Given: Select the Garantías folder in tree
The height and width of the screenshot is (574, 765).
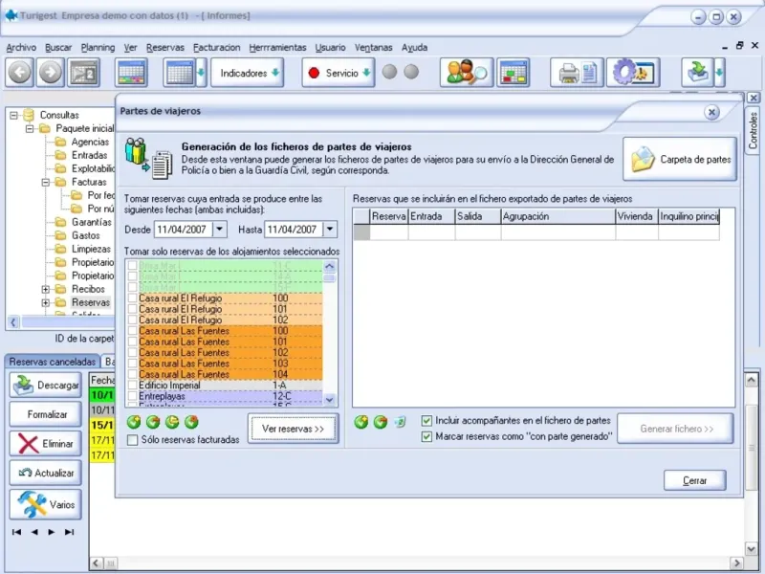Looking at the screenshot, I should 91,222.
